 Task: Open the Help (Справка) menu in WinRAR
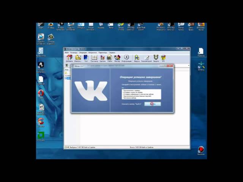(112, 53)
